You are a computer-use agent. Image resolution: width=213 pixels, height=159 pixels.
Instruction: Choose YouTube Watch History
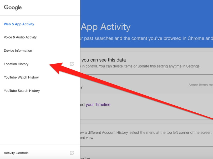tap(21, 77)
